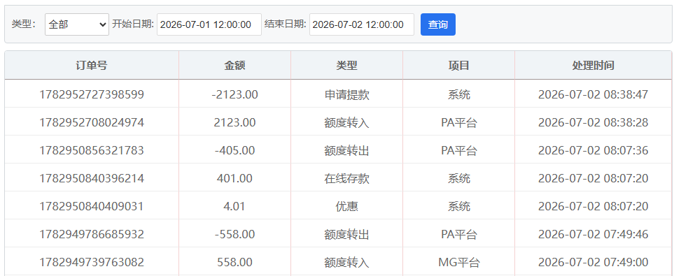Click PA平台 in the 2123.00 row
681x276 pixels.
pos(458,122)
